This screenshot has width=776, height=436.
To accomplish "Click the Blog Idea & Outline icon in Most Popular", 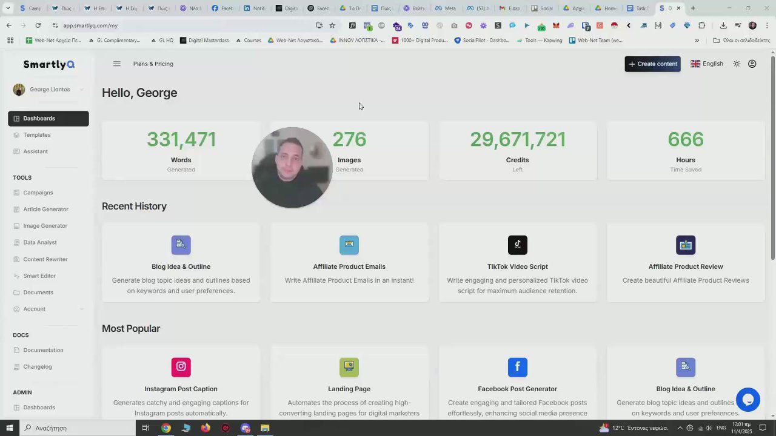I will click(x=686, y=367).
